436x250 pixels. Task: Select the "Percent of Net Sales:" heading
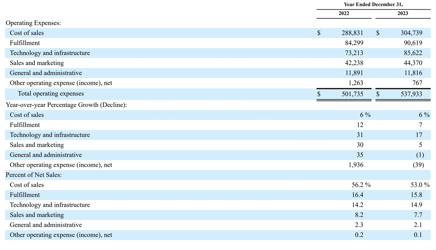click(34, 175)
